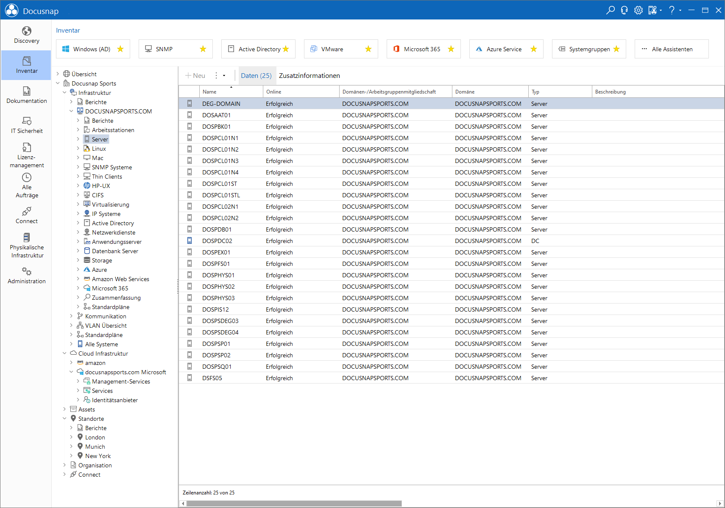Sort table by Typ column header
The width and height of the screenshot is (725, 508).
click(560, 91)
